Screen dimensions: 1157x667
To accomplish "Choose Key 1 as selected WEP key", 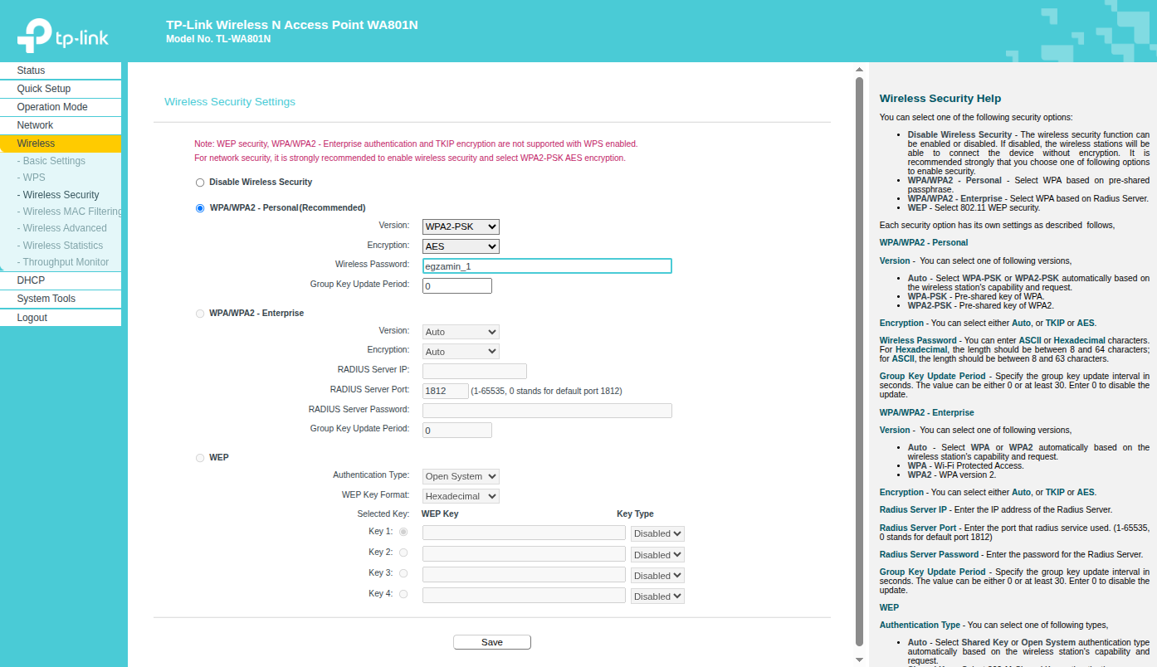I will point(403,532).
